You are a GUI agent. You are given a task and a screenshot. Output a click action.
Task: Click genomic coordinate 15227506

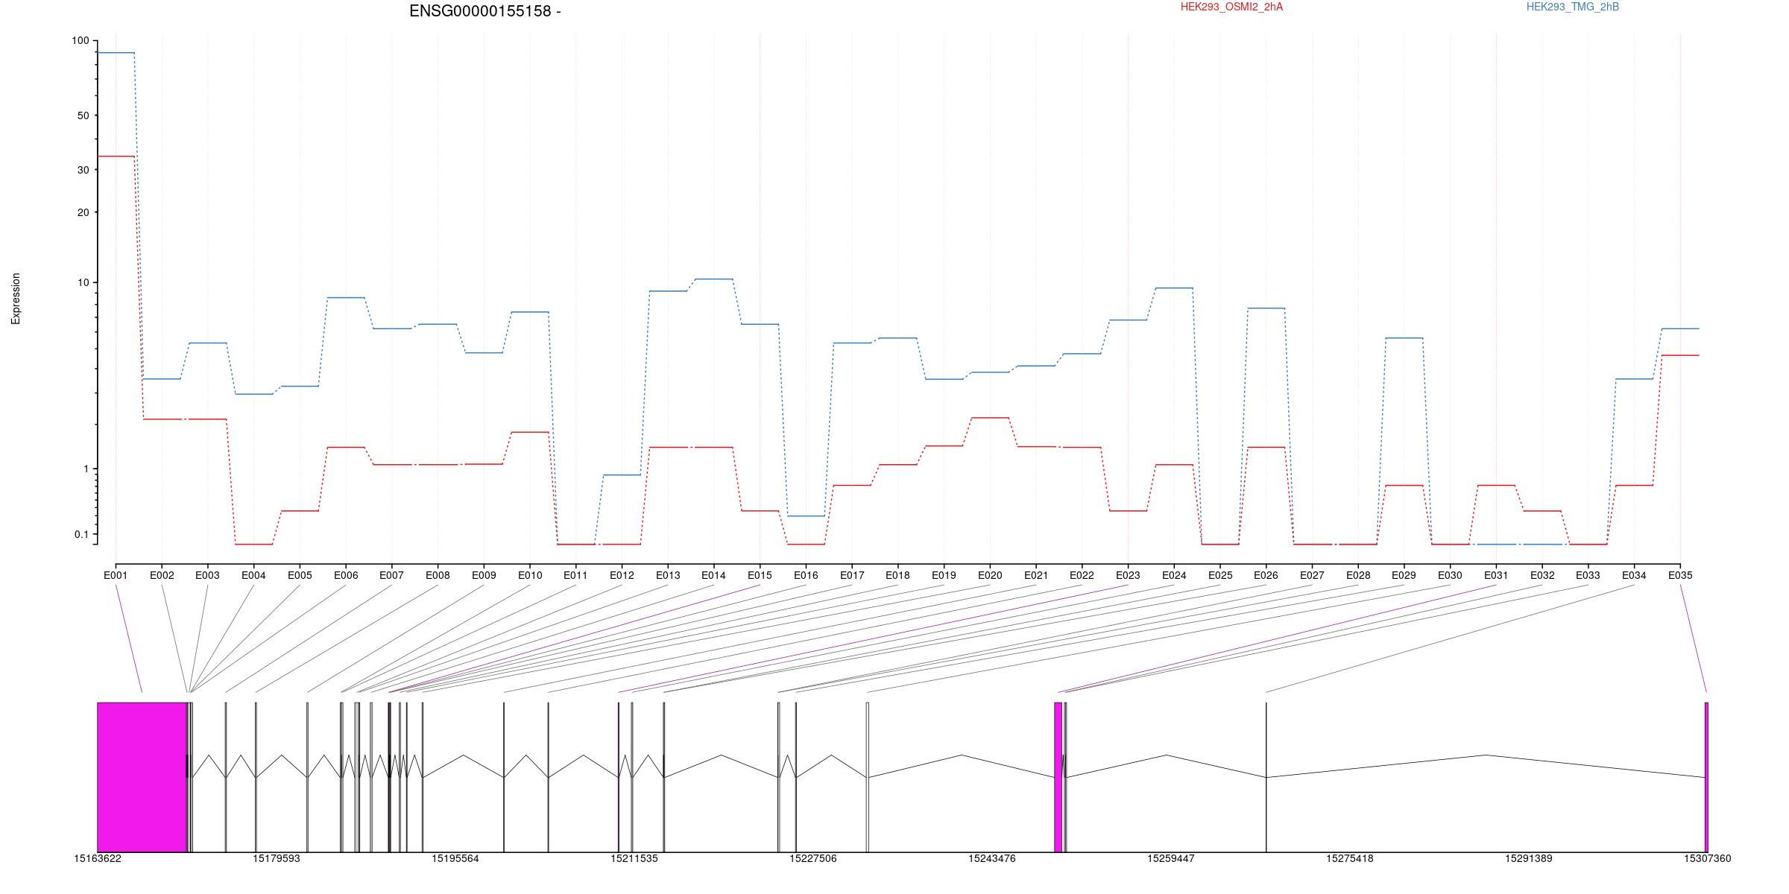pyautogui.click(x=813, y=858)
